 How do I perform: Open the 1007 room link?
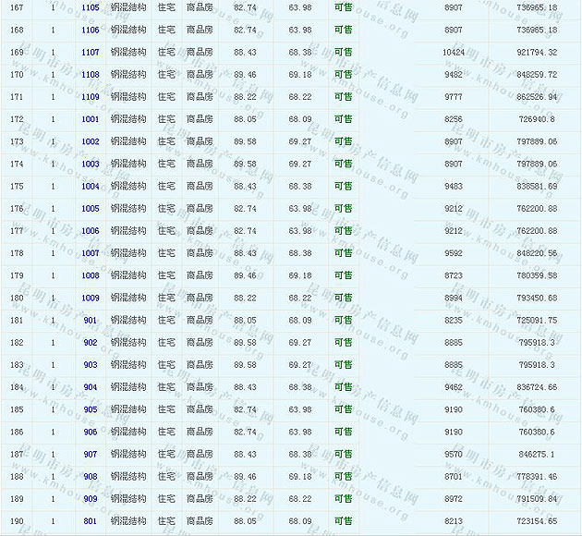90,253
